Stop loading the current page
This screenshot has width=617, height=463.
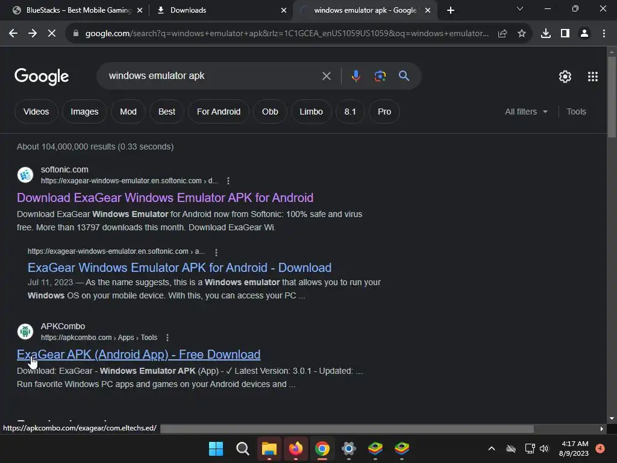point(52,34)
